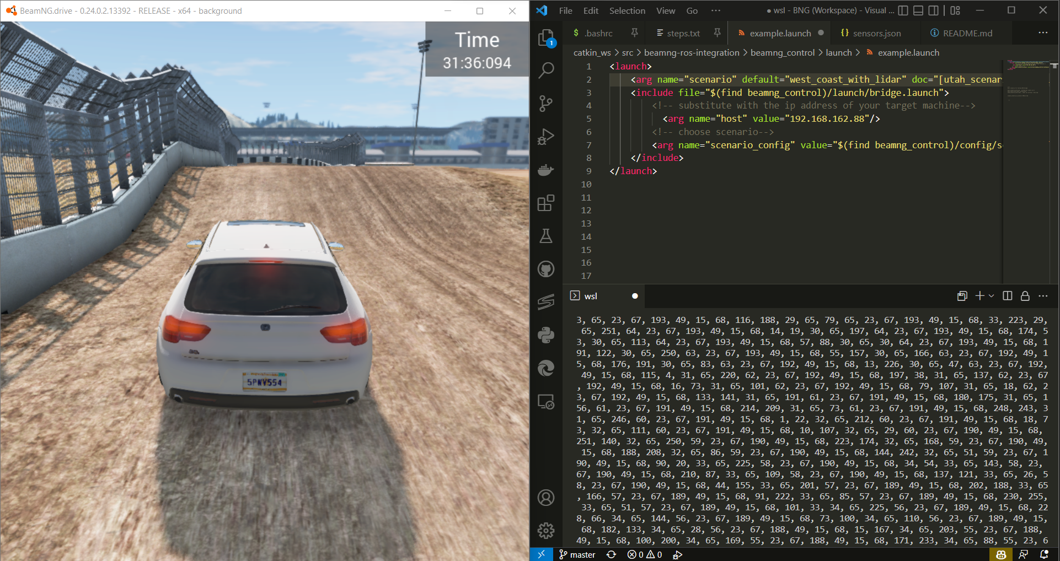The width and height of the screenshot is (1060, 561).
Task: Create a new terminal with plus button
Action: [x=979, y=296]
